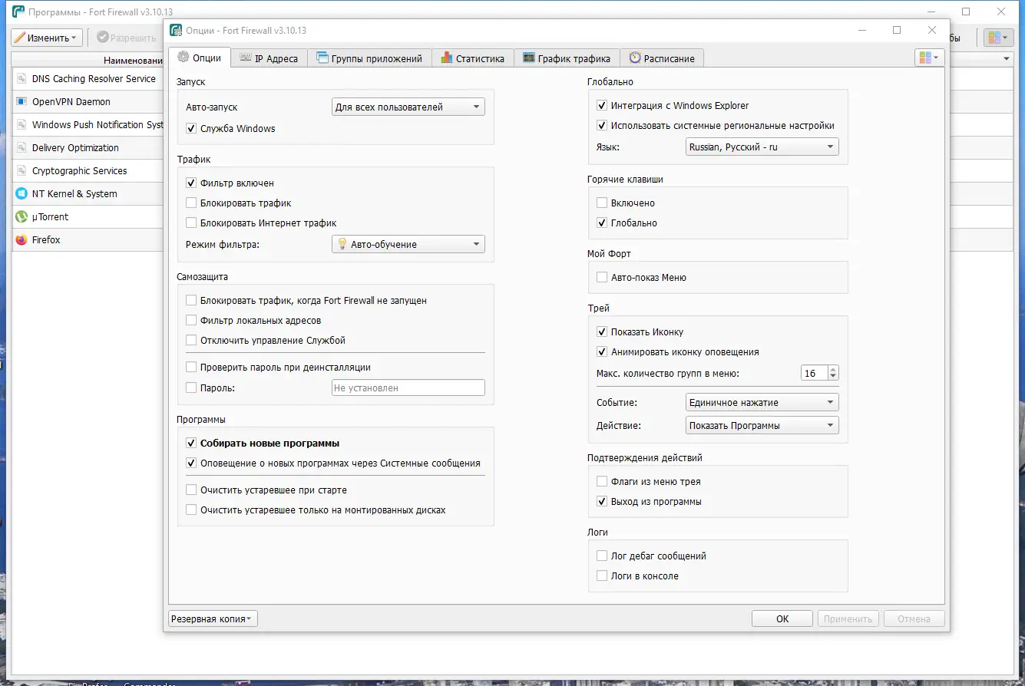Toggle hotkeys Глобально checkbox

pyautogui.click(x=602, y=223)
